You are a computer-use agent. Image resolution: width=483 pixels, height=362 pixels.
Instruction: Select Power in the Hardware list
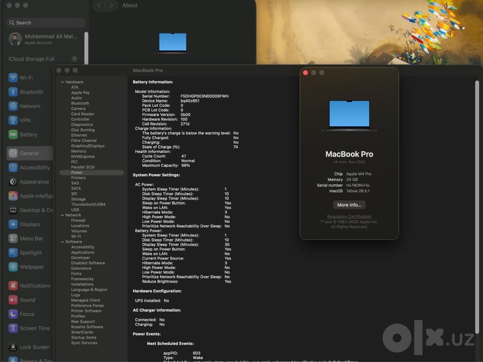(92, 172)
